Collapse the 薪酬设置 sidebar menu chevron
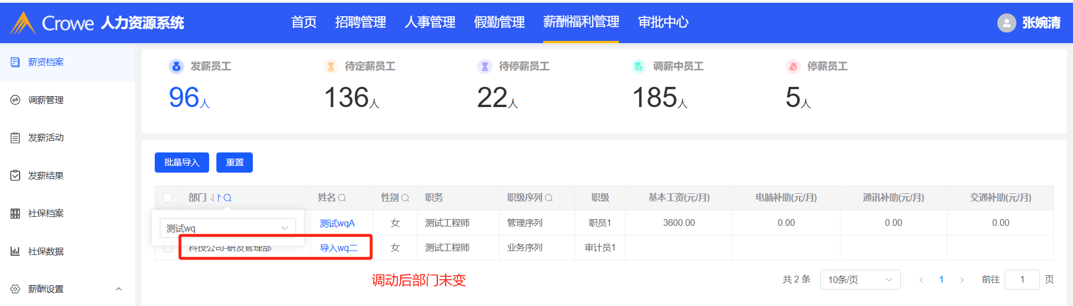 pos(118,289)
